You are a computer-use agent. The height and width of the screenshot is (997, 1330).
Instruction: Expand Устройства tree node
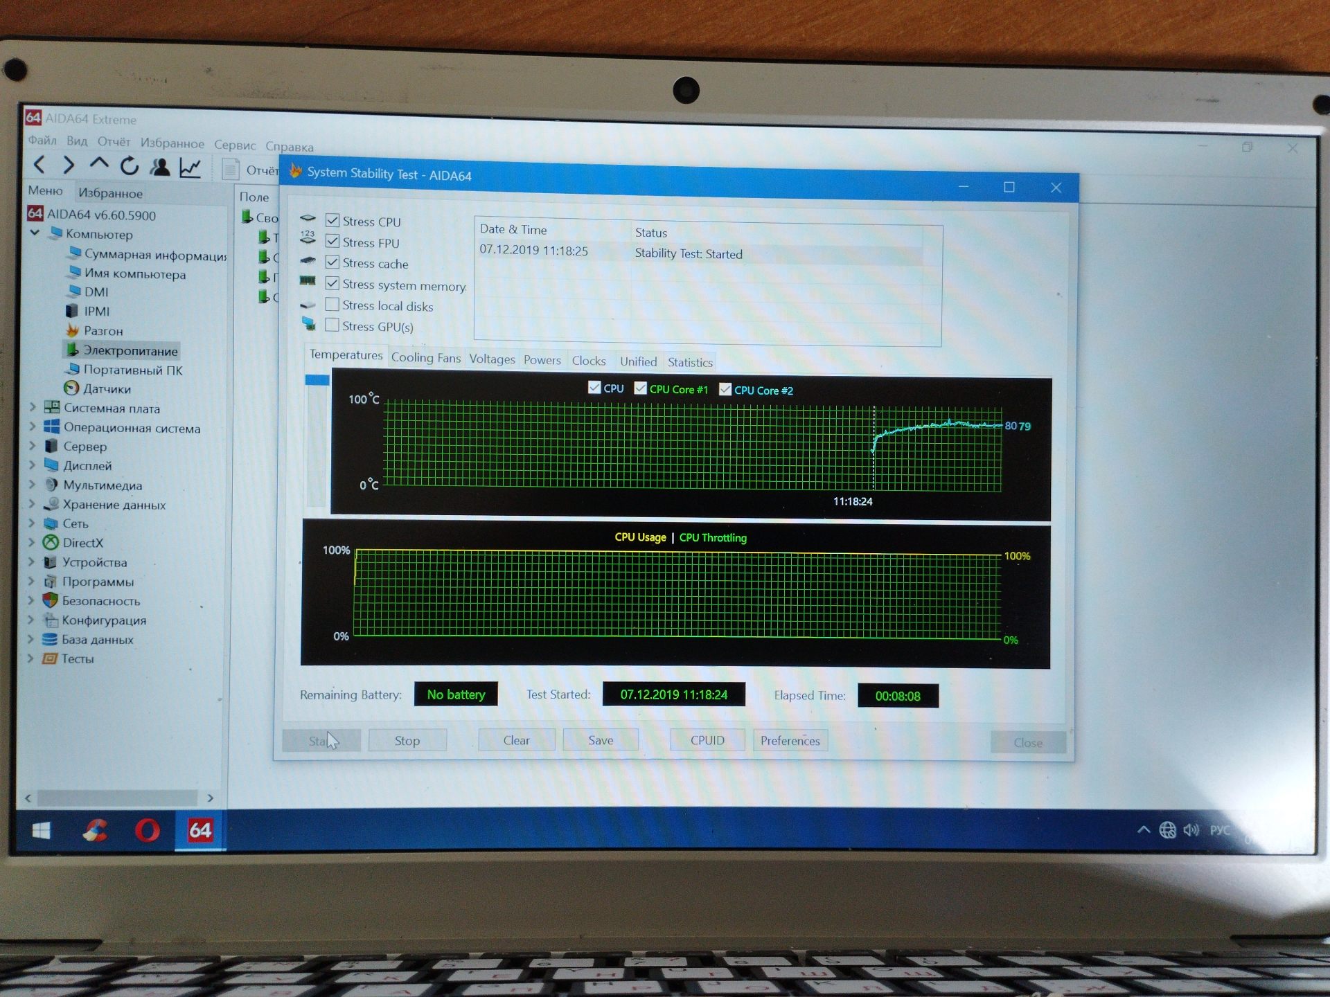[31, 562]
